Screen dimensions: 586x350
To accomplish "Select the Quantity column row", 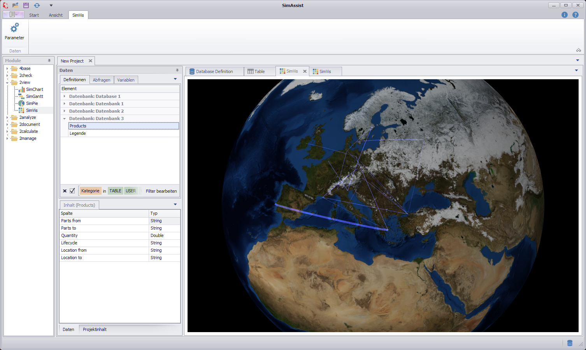I will click(120, 235).
